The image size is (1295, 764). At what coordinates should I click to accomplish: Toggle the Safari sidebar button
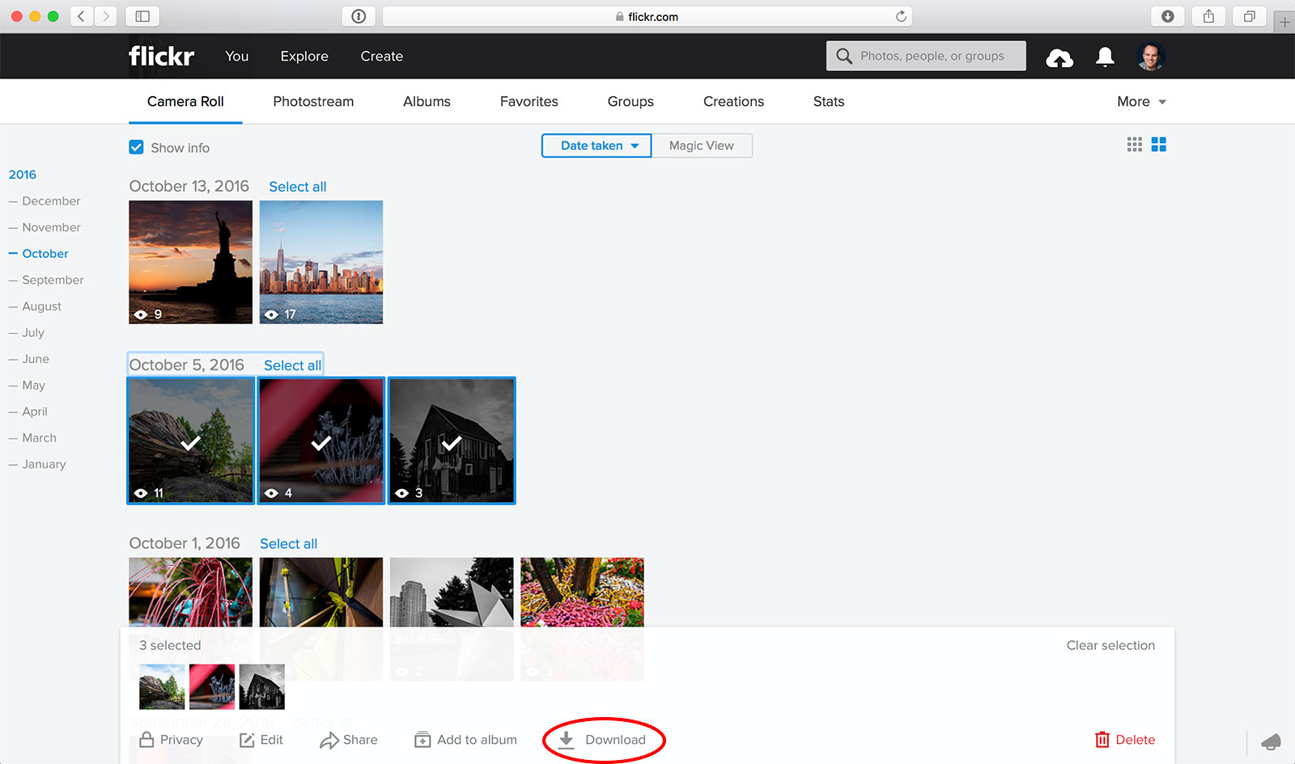click(142, 16)
